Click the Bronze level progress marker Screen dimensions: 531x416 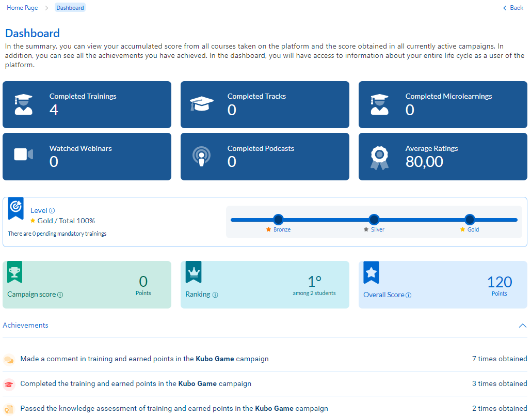pos(278,220)
